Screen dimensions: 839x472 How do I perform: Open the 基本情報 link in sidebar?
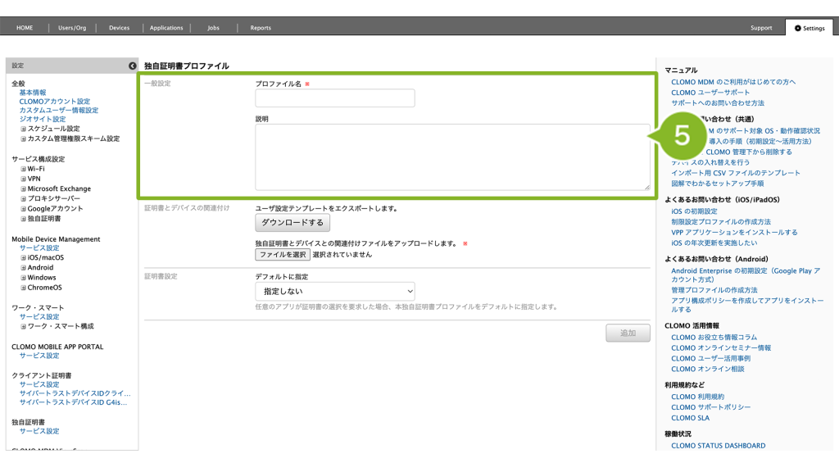click(x=33, y=93)
